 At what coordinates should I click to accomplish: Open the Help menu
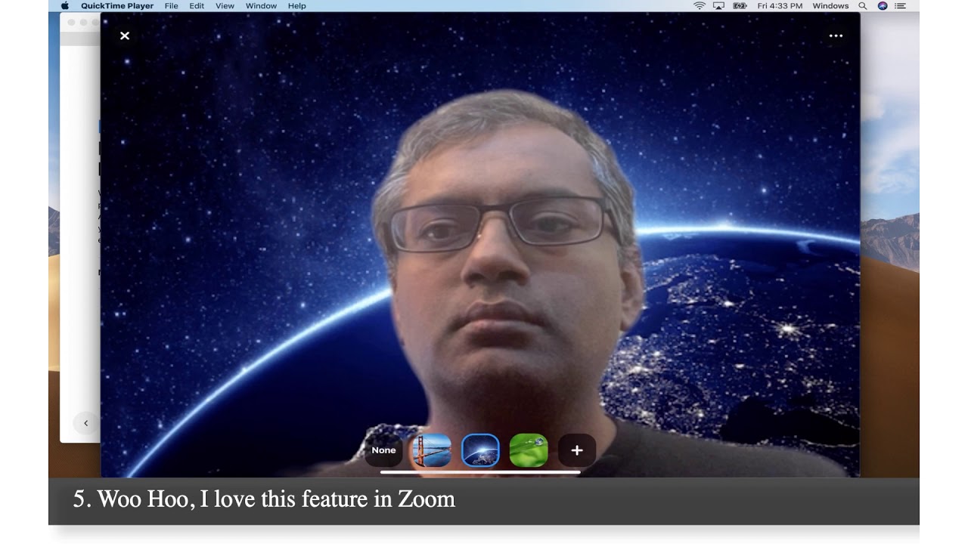click(x=297, y=6)
